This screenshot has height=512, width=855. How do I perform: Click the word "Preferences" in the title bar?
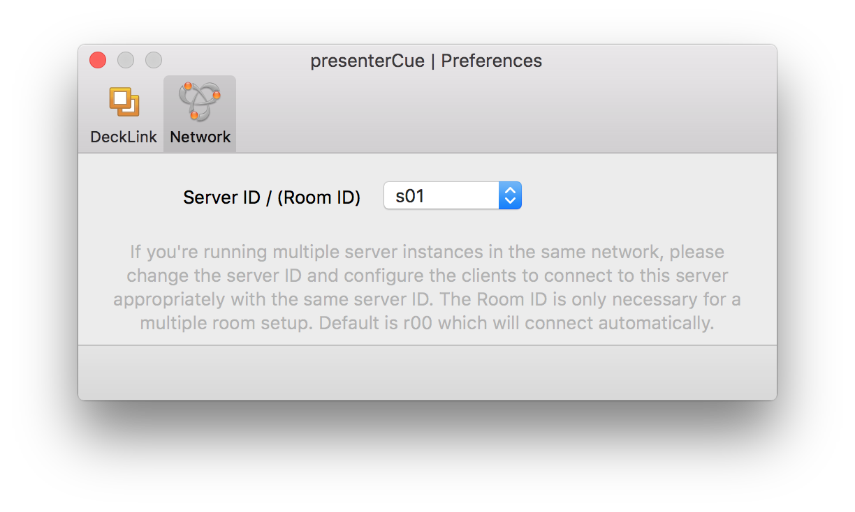492,61
